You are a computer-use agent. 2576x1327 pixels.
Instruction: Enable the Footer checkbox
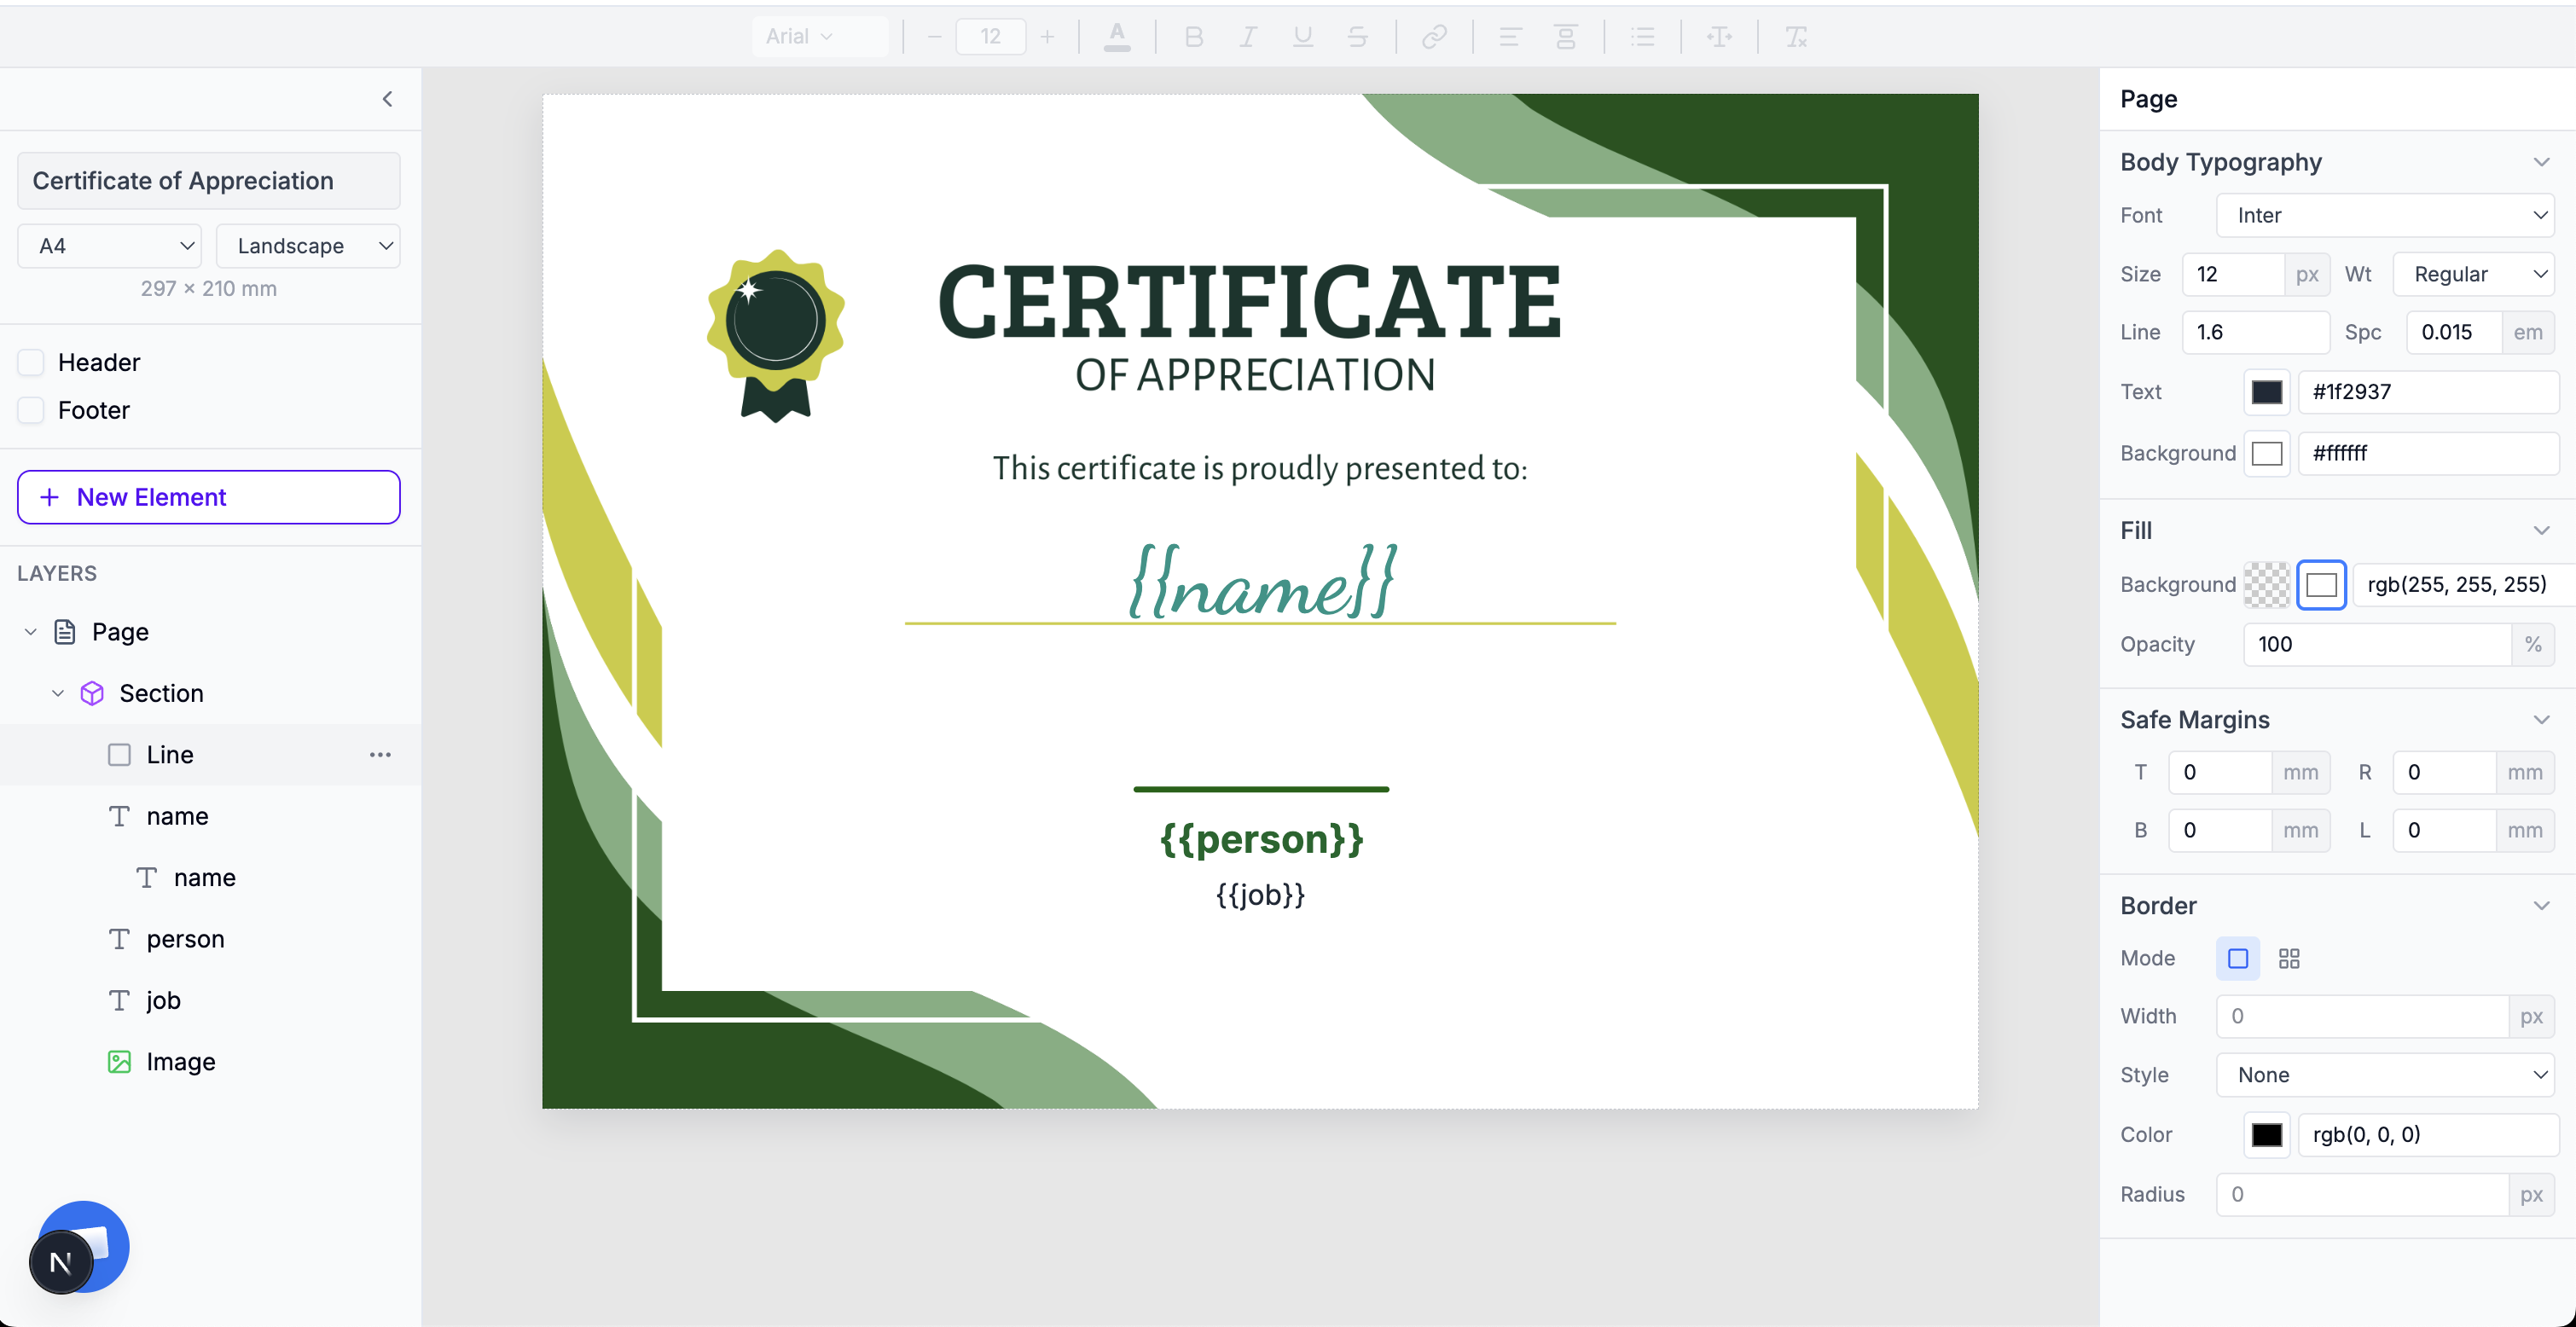point(31,410)
